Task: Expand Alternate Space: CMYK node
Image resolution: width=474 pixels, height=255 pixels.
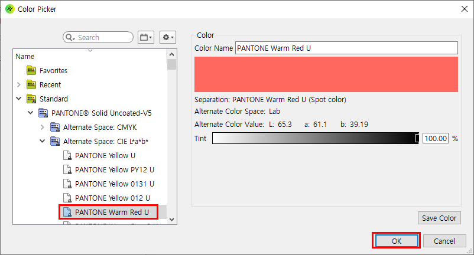Action: pos(43,127)
